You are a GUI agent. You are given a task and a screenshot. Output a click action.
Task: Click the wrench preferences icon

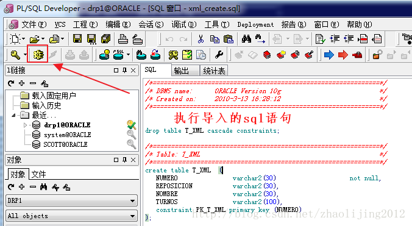coord(219,55)
